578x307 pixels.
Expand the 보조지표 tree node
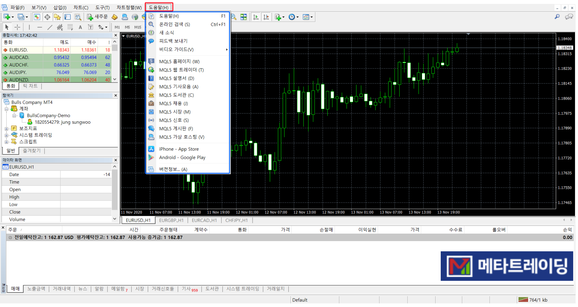[x=6, y=129]
